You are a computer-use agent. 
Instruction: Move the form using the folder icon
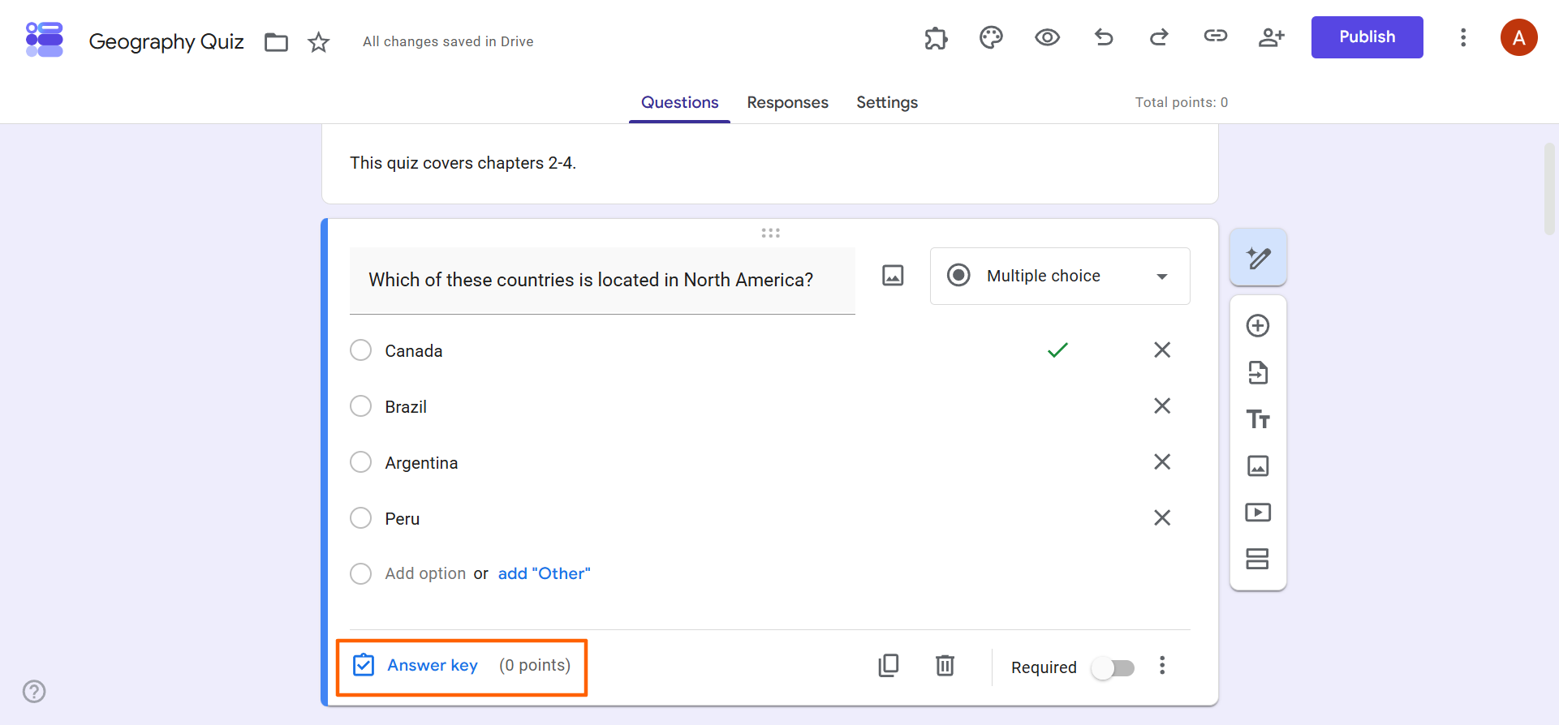[x=277, y=42]
